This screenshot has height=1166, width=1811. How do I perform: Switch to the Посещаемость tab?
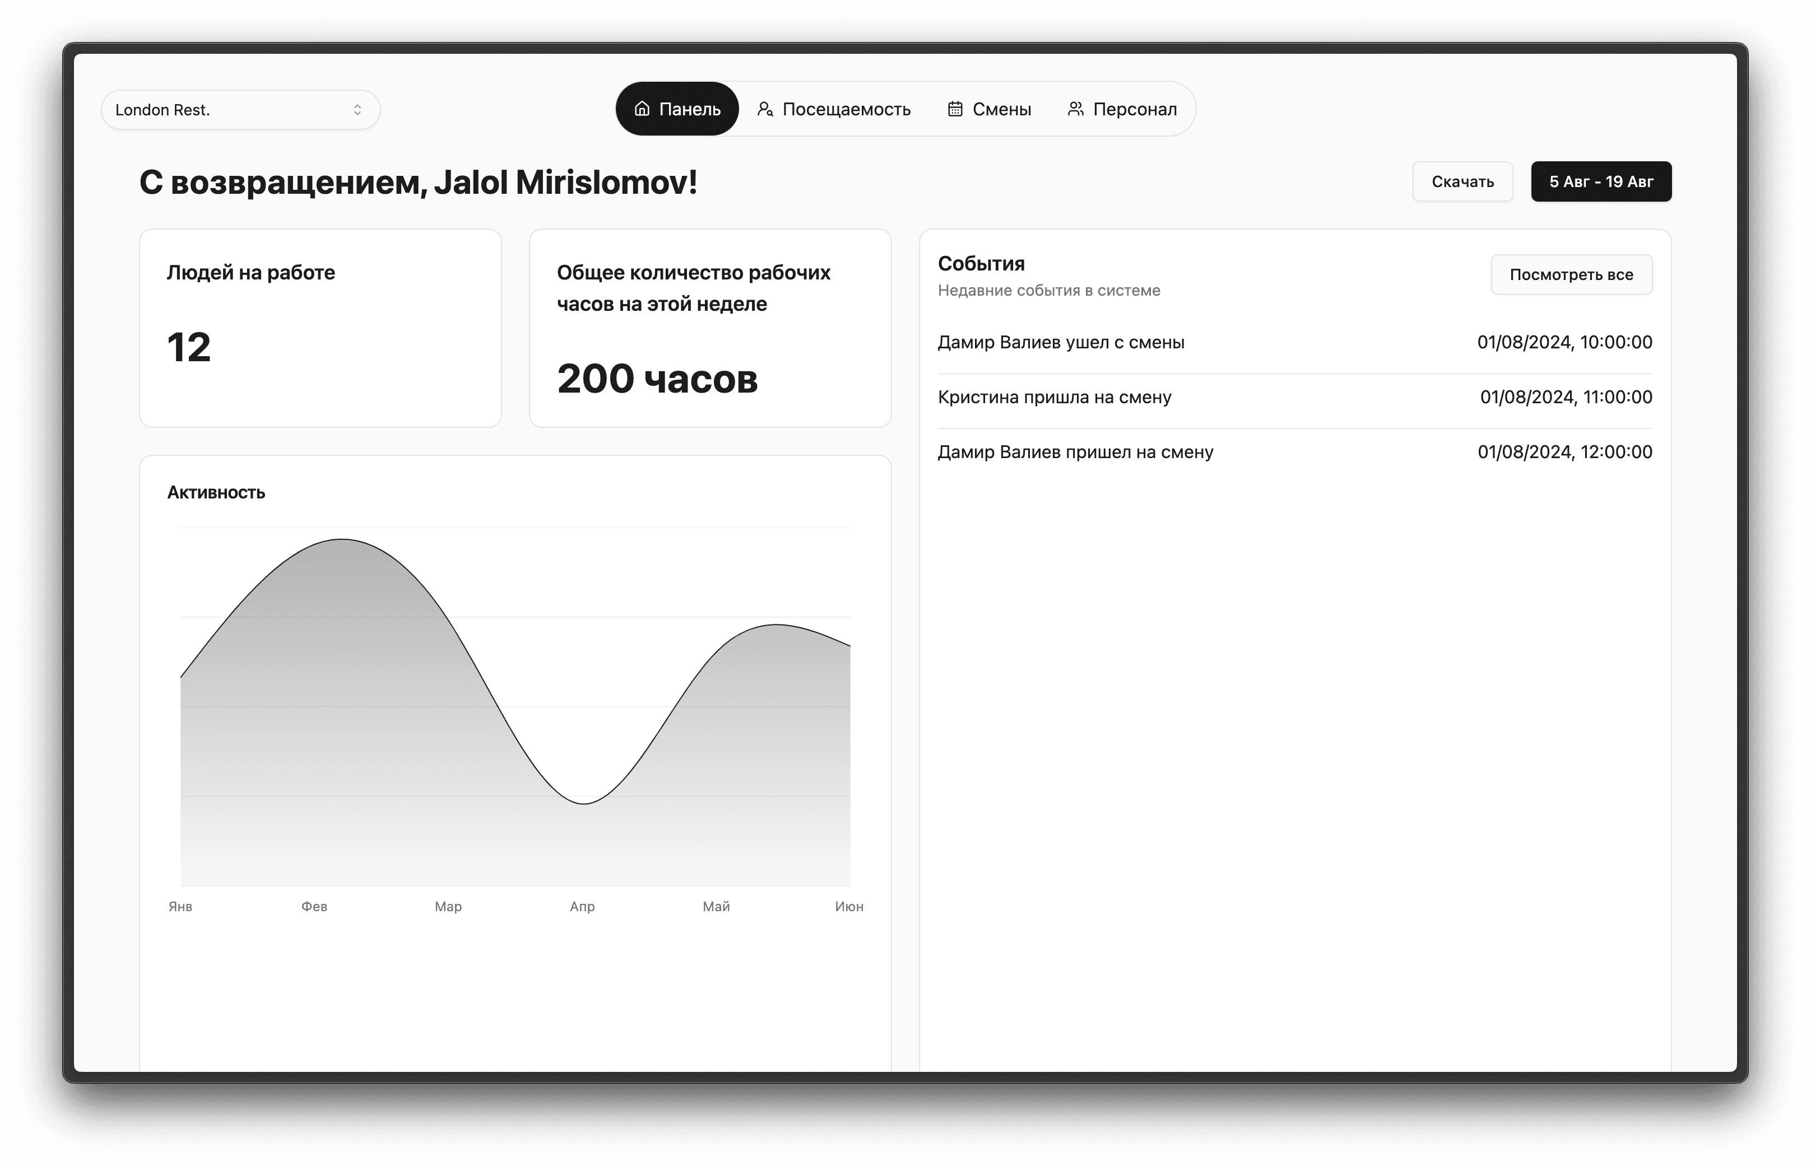tap(834, 109)
